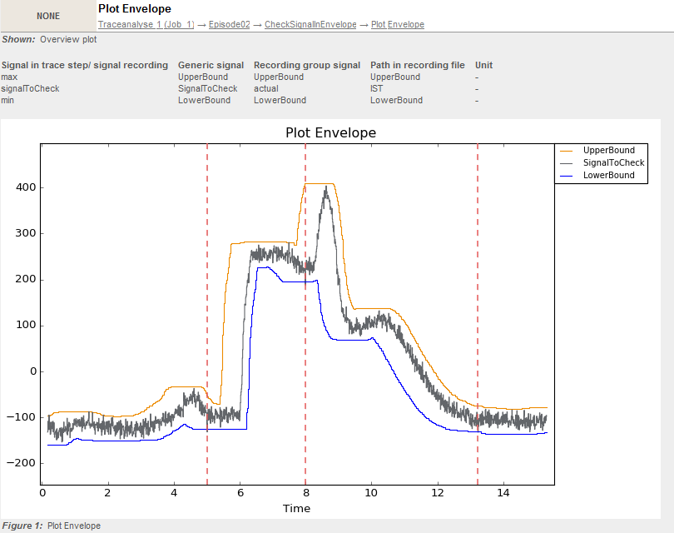Click the 'Time' x-axis label
The width and height of the screenshot is (674, 533).
point(296,509)
